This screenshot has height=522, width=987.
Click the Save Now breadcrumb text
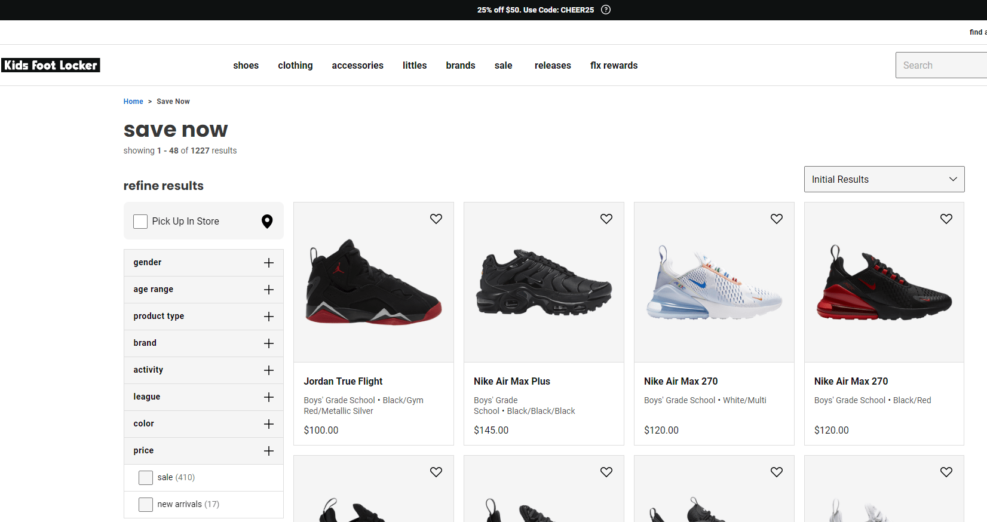coord(173,102)
